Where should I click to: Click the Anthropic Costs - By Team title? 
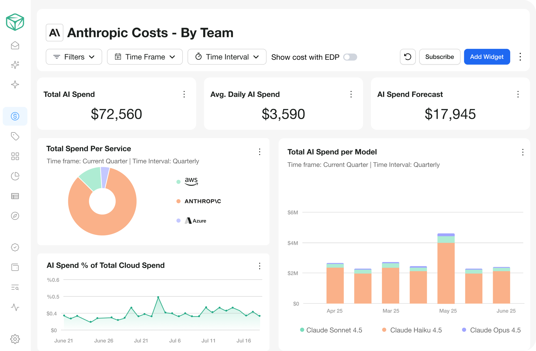tap(150, 33)
